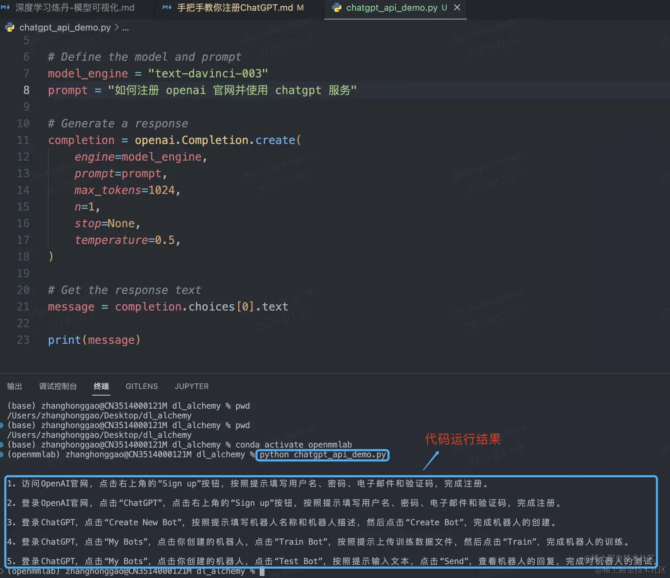Image resolution: width=670 pixels, height=578 pixels.
Task: Click the stop=None argument
Action: 105,224
